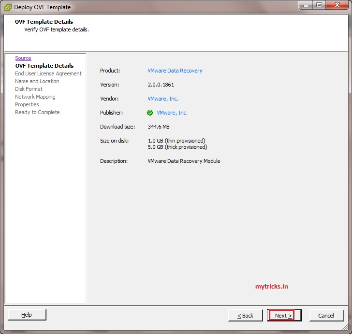The image size is (352, 334).
Task: Maximize the Deploy OVF Template window
Action: tap(319, 5)
